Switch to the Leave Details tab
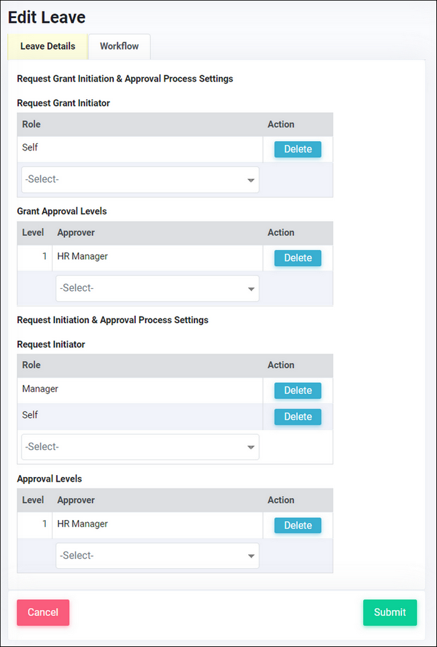This screenshot has height=647, width=437. (x=47, y=46)
